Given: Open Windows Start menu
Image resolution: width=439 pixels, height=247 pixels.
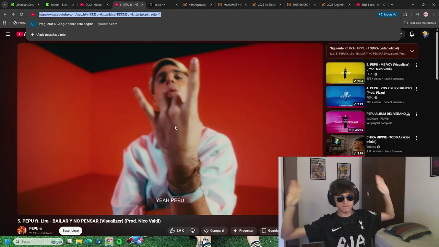Looking at the screenshot, I should 7,242.
